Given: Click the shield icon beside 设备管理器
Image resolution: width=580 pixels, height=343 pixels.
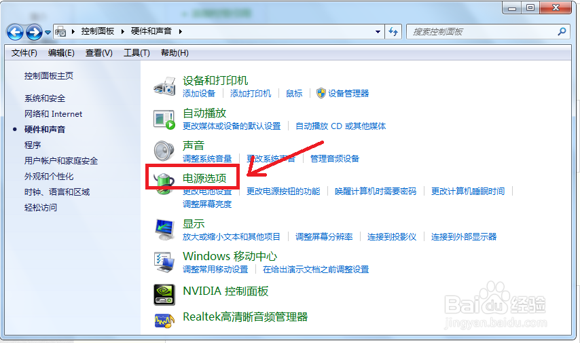Looking at the screenshot, I should pos(321,93).
